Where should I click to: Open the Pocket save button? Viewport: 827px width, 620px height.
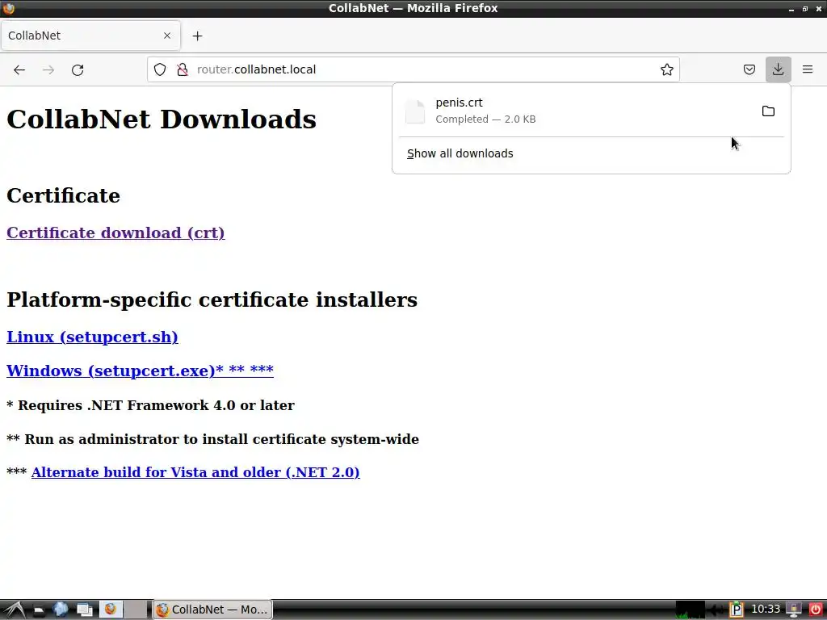click(749, 69)
